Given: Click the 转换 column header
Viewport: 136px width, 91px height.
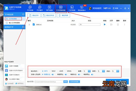Looking at the screenshot, I should tap(105, 21).
